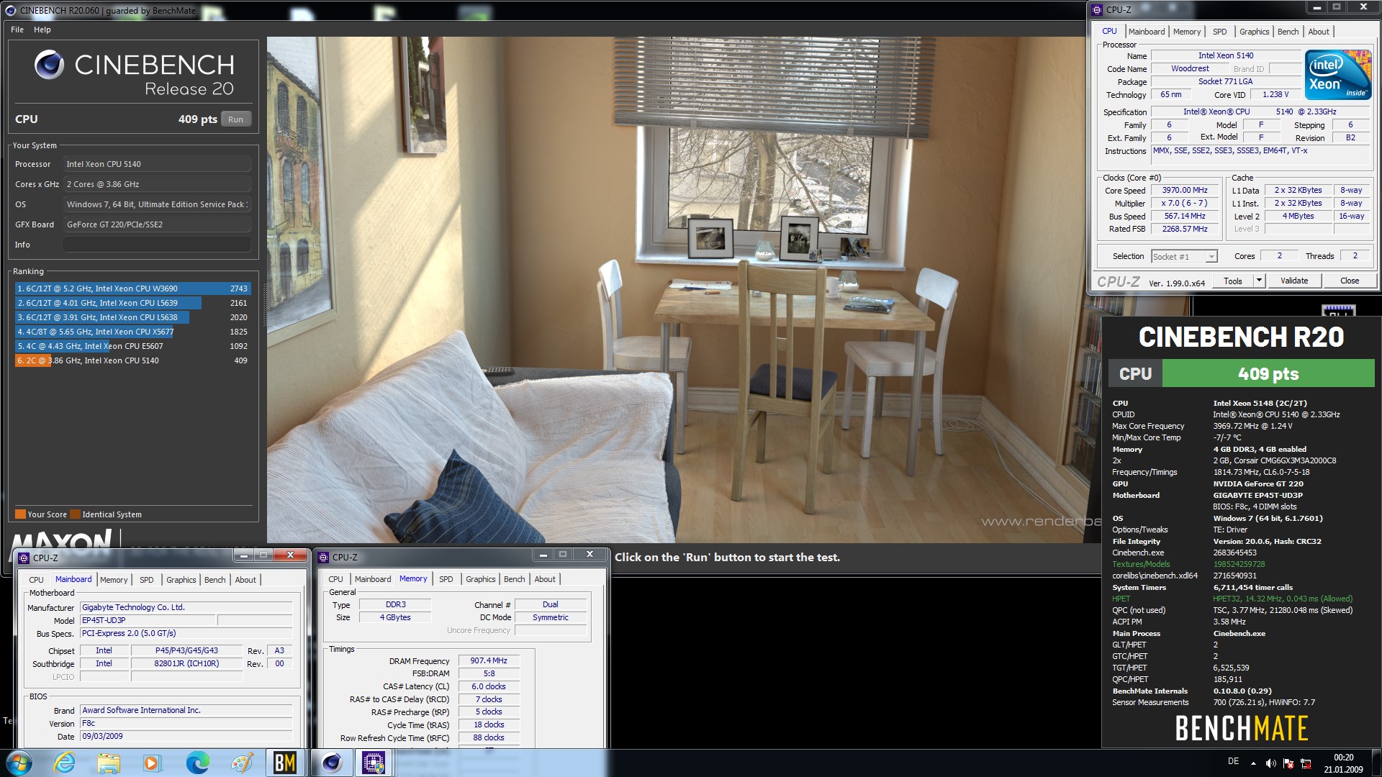This screenshot has width=1382, height=777.
Task: Select CPU tab in CPU-Z Mainboard window
Action: [x=36, y=580]
